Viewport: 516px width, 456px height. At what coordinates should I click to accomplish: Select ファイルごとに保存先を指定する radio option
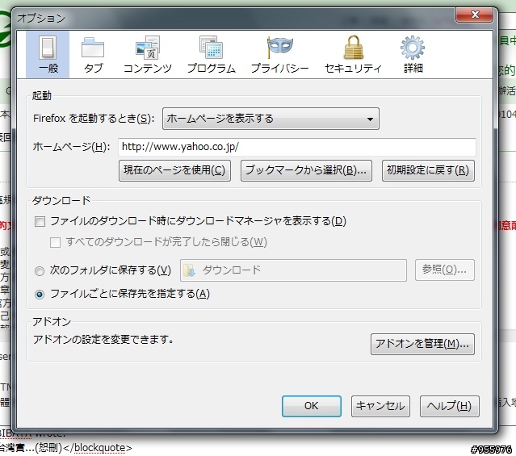coord(40,294)
